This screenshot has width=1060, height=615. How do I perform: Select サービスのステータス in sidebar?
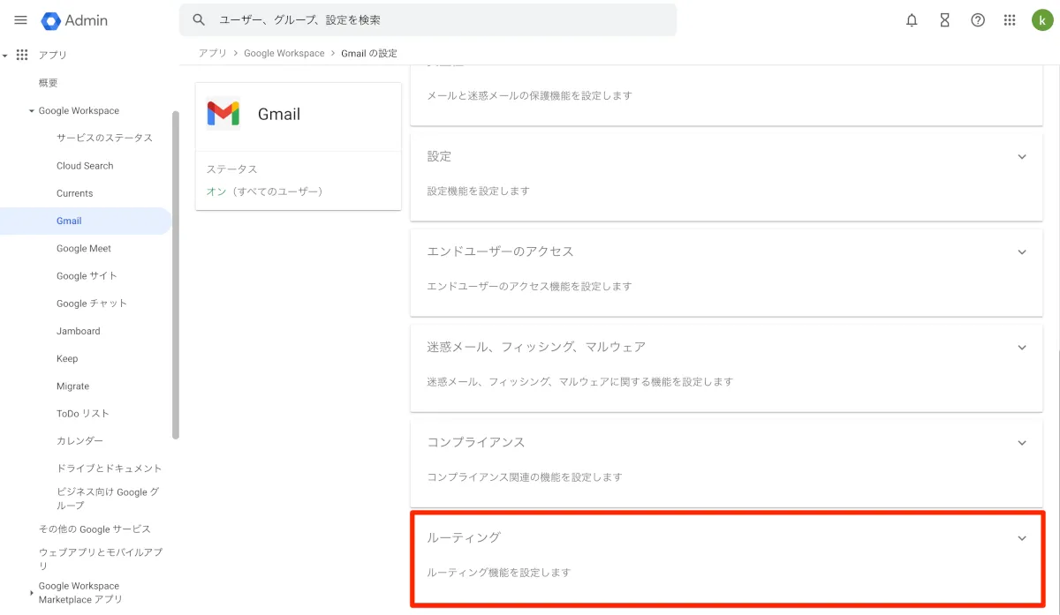click(104, 138)
